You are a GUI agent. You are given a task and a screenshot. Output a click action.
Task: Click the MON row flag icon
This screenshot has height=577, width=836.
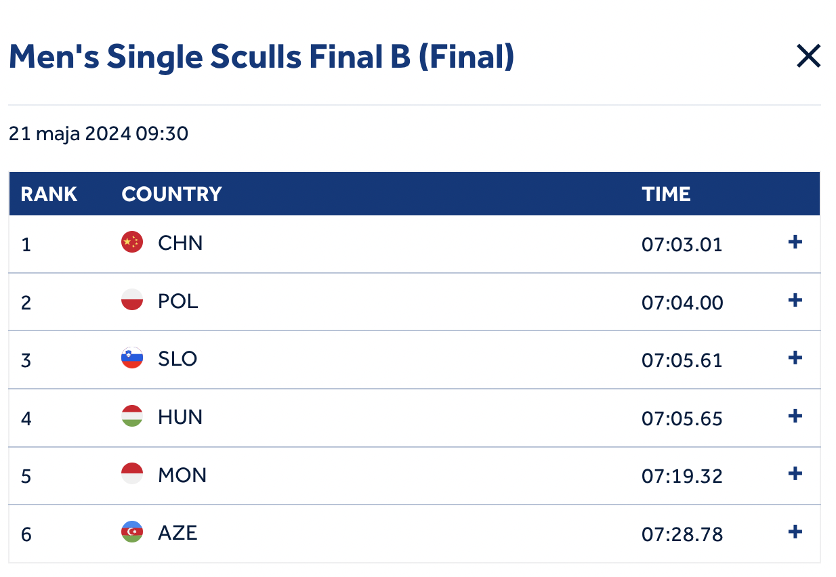132,474
